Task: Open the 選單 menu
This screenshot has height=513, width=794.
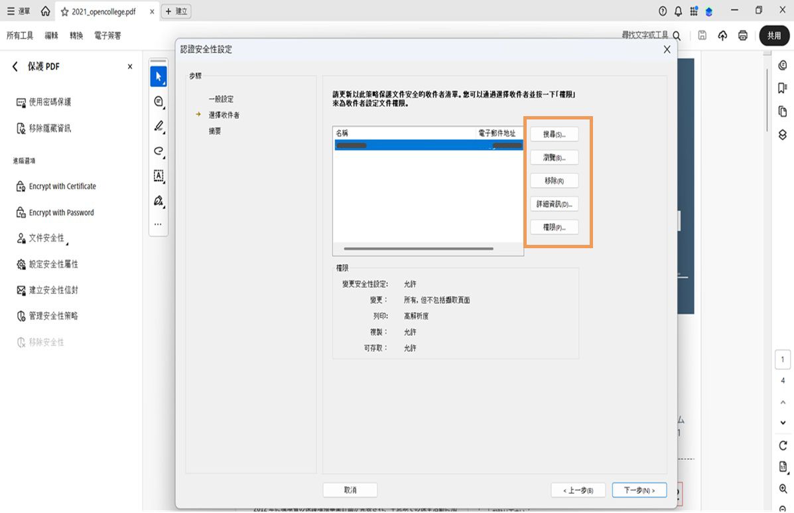Action: 18,11
